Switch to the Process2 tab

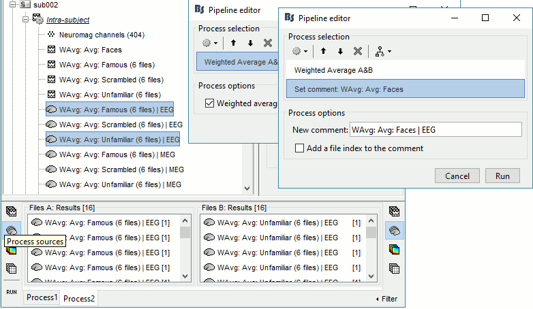tap(80, 298)
